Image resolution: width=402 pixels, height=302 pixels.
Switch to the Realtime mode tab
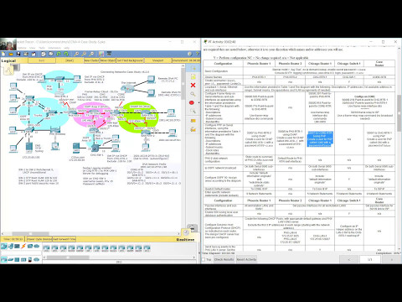coord(185,240)
